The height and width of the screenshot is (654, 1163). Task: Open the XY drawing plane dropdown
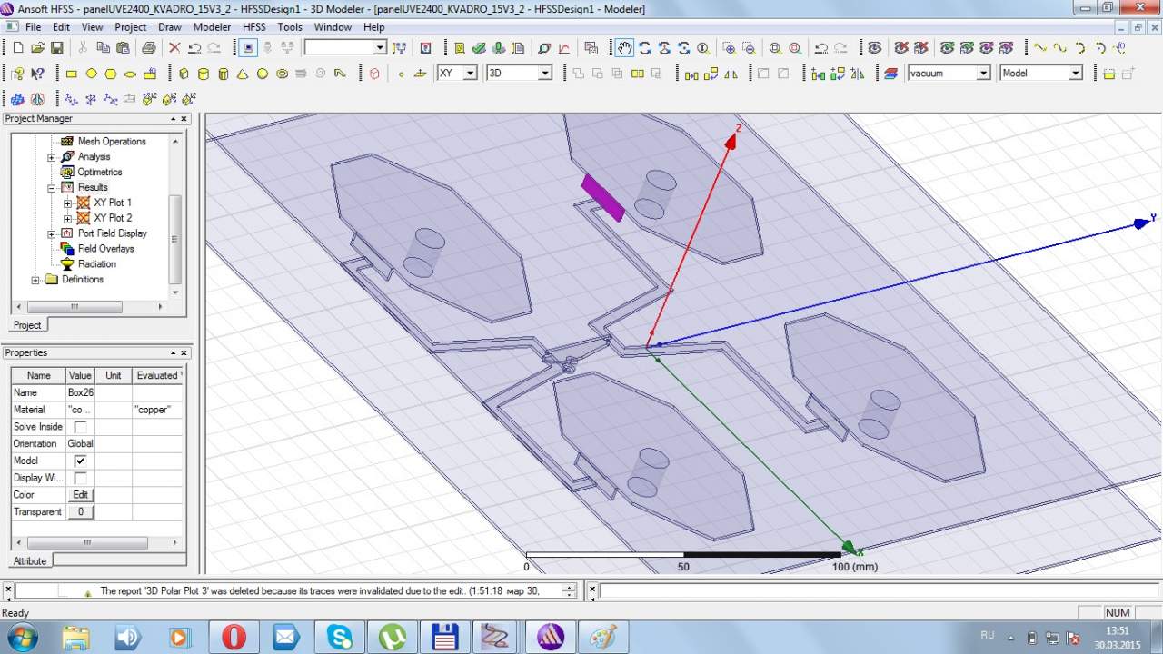470,74
